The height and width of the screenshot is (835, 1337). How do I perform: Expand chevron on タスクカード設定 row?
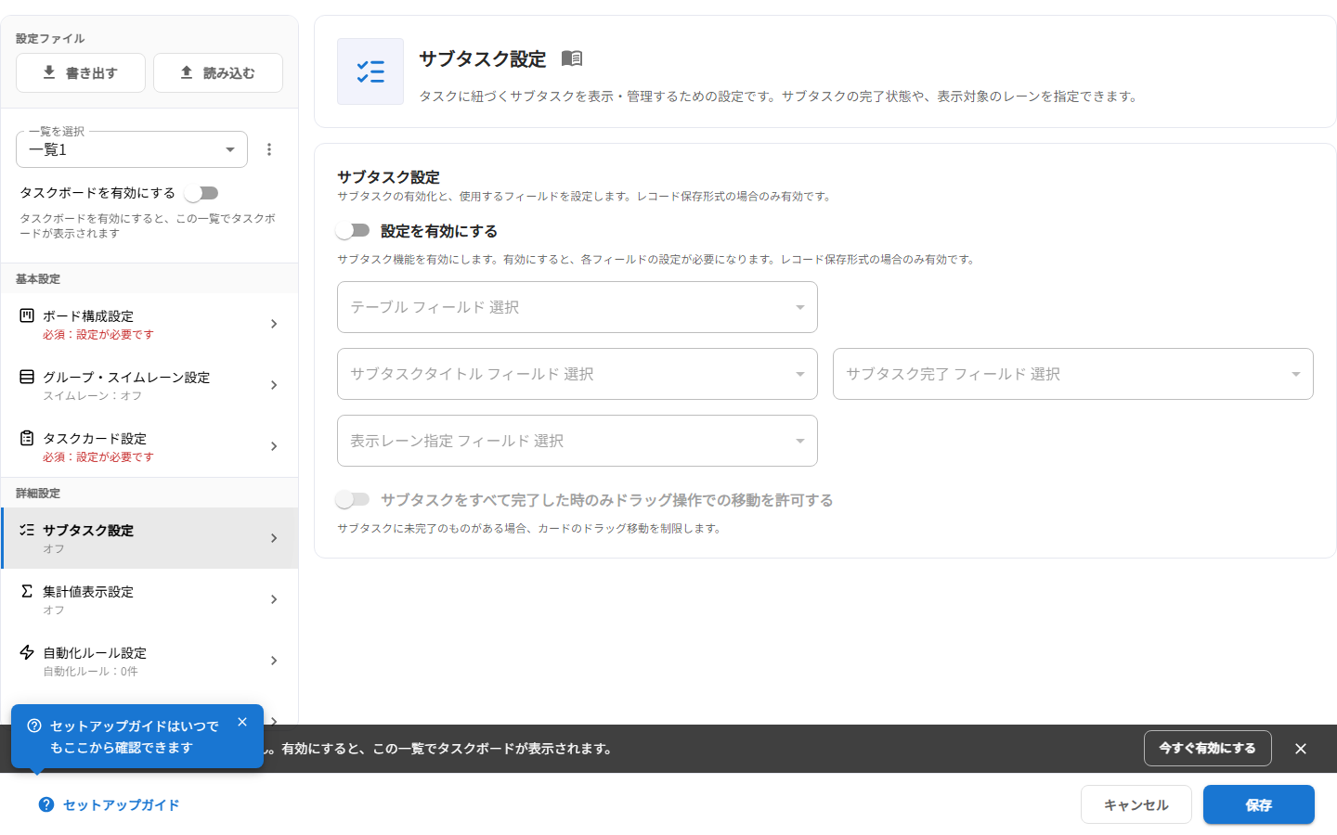(274, 446)
